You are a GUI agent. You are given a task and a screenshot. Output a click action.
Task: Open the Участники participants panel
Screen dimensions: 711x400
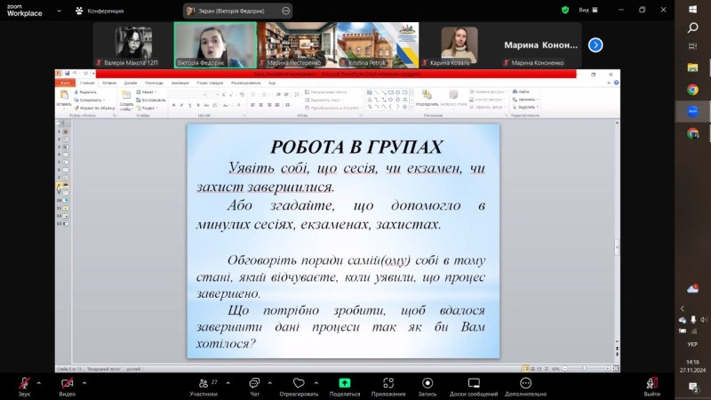tap(203, 383)
